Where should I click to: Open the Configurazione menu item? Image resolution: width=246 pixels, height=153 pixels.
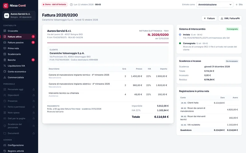(19, 145)
